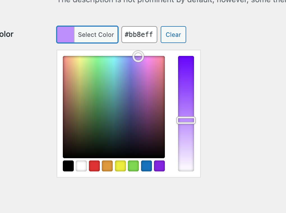The height and width of the screenshot is (213, 286).
Task: Click the yellow area at the gradient's top
Action: point(80,60)
